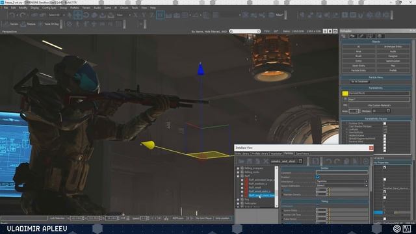
Task: Select fluff_small in the particle tree
Action: tap(254, 188)
